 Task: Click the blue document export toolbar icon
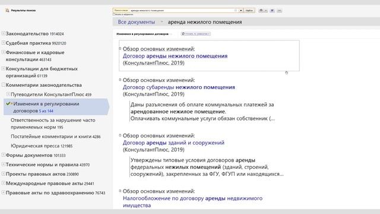click(273, 11)
